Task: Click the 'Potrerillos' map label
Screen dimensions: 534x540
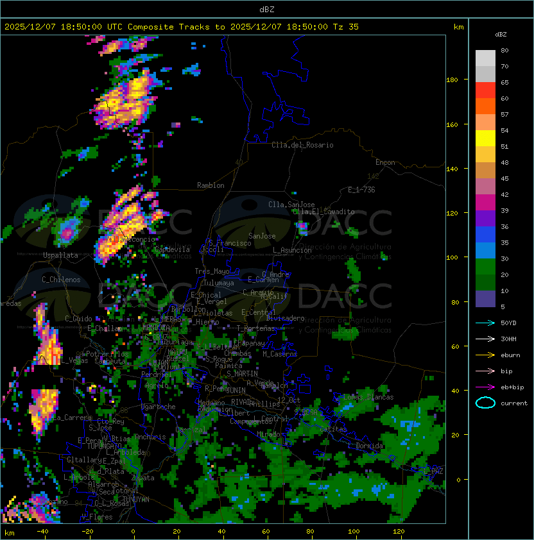Action: (x=107, y=354)
